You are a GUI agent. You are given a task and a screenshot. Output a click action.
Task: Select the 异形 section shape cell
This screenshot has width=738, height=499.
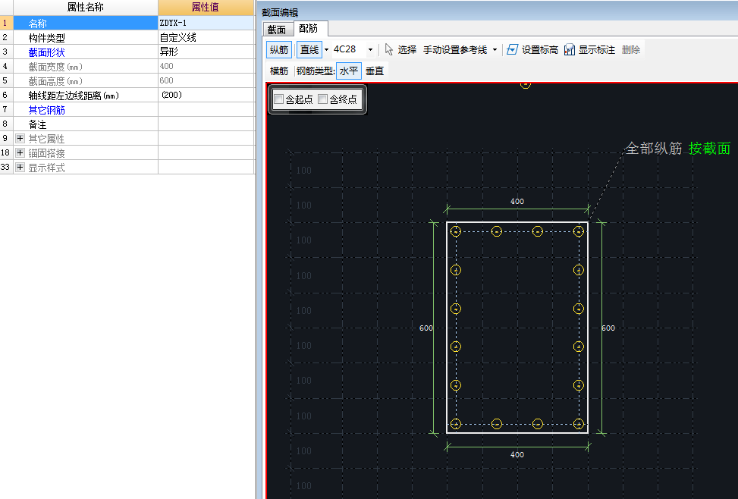(x=206, y=52)
